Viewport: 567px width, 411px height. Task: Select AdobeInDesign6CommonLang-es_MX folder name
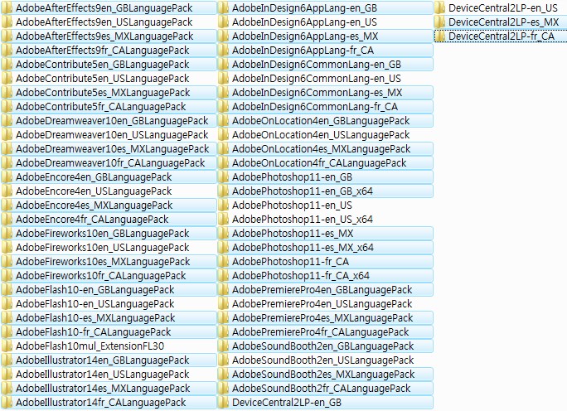[317, 93]
